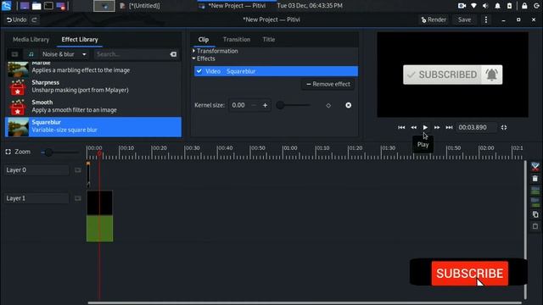Decrease Kernel size with minus button
This screenshot has height=305, width=543.
click(x=254, y=105)
